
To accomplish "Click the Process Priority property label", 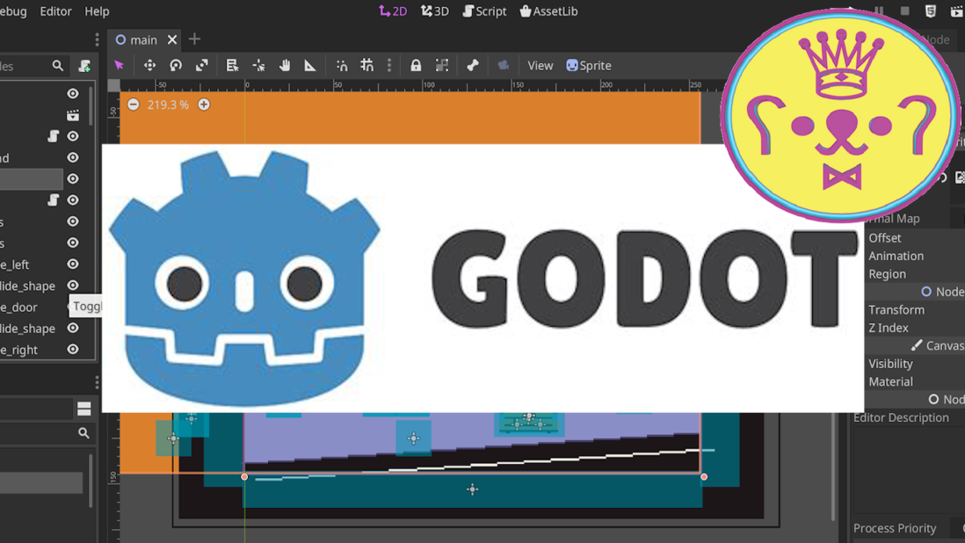I will click(x=894, y=528).
